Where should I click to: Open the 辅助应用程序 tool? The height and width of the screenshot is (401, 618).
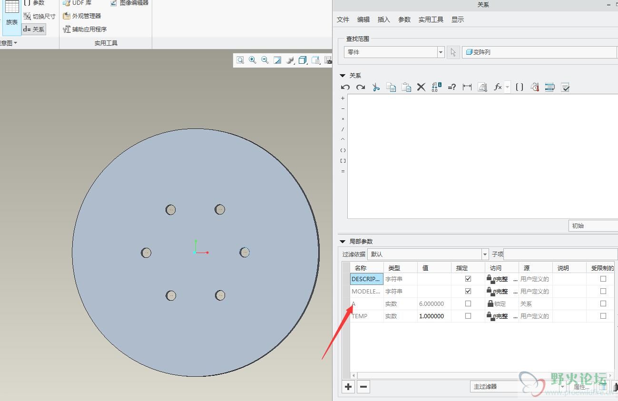coord(85,29)
